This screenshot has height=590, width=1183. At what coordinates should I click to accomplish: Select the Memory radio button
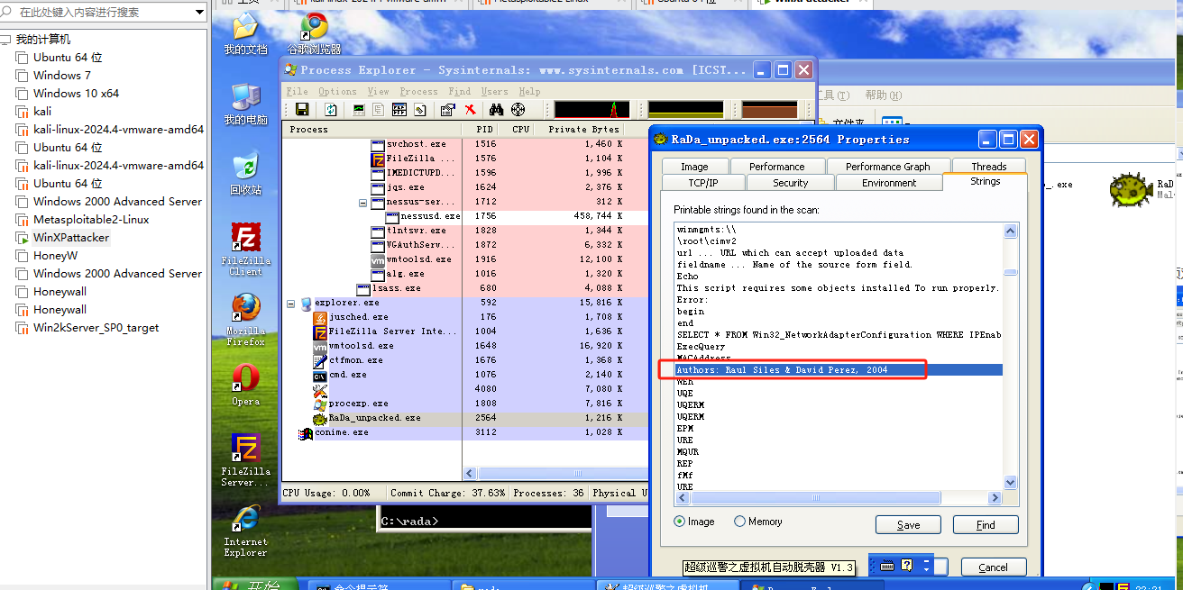[x=739, y=522]
